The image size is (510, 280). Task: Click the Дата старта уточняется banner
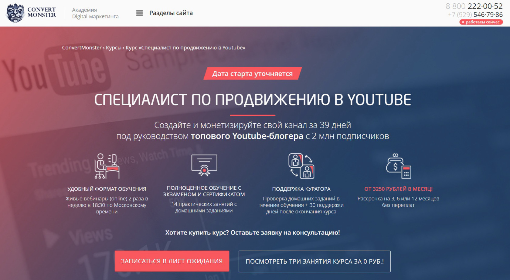click(x=253, y=73)
